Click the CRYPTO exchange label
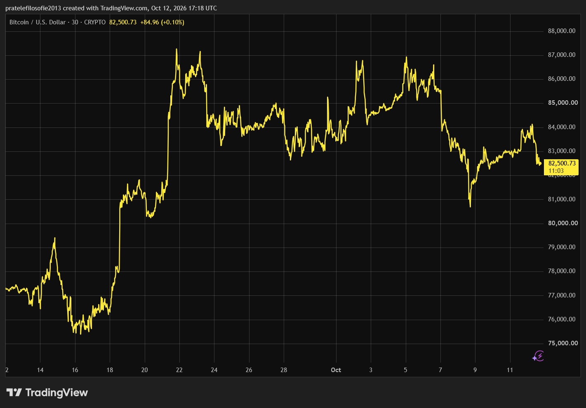The height and width of the screenshot is (408, 586). [x=95, y=22]
